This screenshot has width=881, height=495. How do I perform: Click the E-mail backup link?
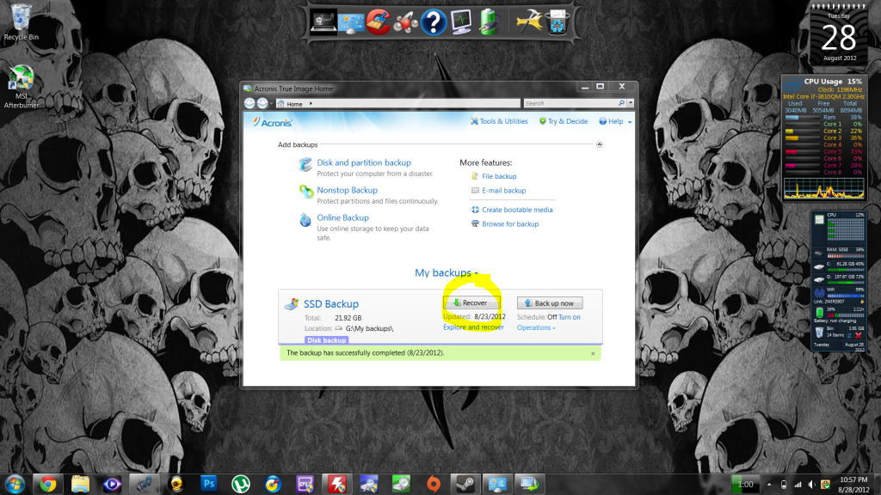click(x=504, y=191)
